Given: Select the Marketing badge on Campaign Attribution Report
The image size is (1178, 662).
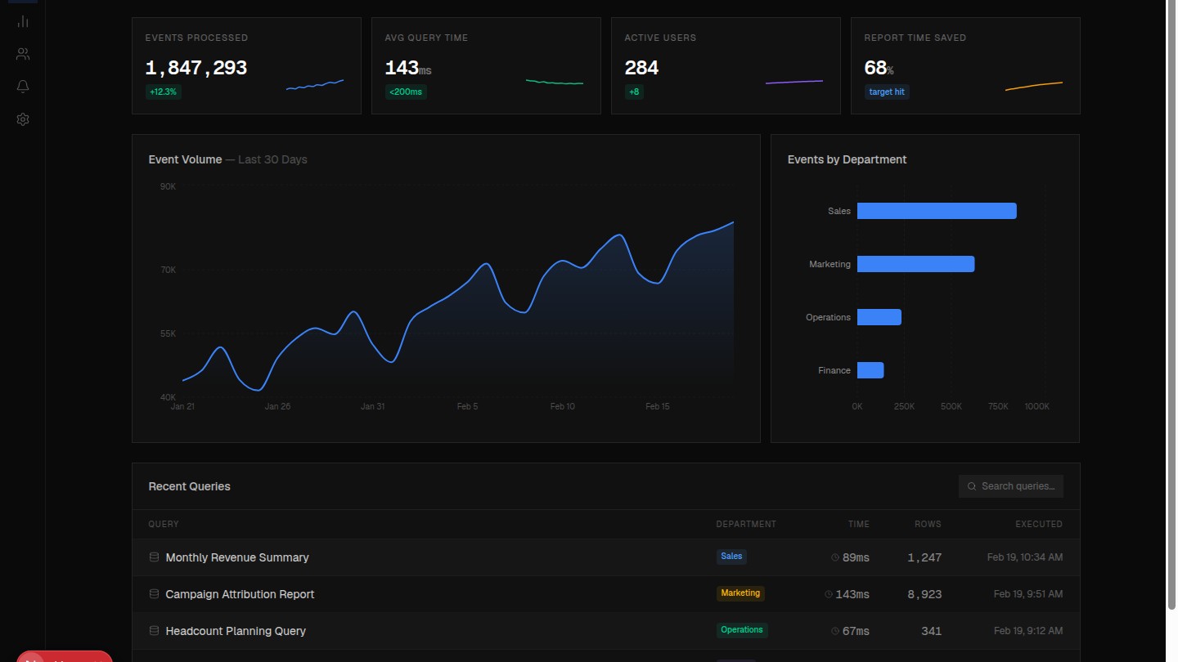Looking at the screenshot, I should [x=740, y=593].
